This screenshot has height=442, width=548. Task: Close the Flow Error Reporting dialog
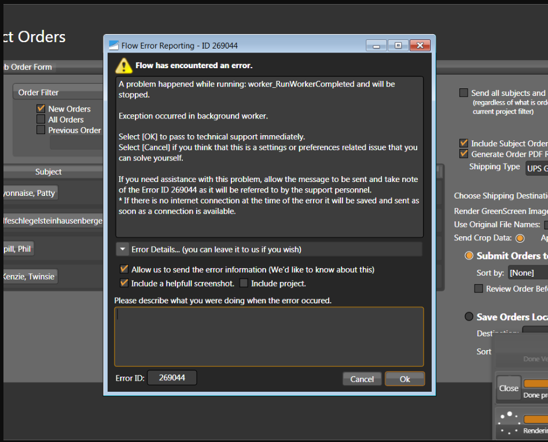click(x=420, y=45)
